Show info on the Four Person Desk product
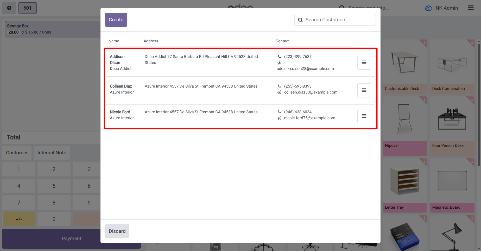Screen dimensions: 481x251 tap(472, 99)
